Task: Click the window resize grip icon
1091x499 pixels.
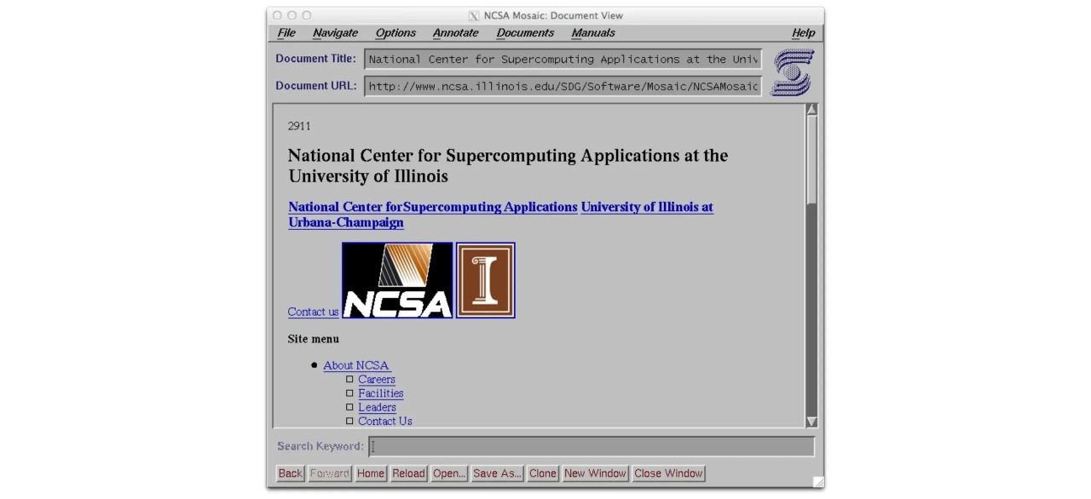Action: click(x=818, y=483)
